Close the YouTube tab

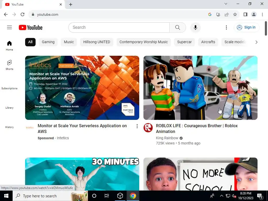click(x=61, y=4)
